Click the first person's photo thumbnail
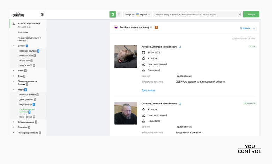The width and height of the screenshot is (272, 164). pos(126,56)
